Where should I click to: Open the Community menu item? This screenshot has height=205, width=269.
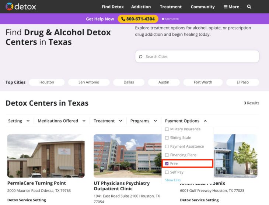click(x=203, y=7)
